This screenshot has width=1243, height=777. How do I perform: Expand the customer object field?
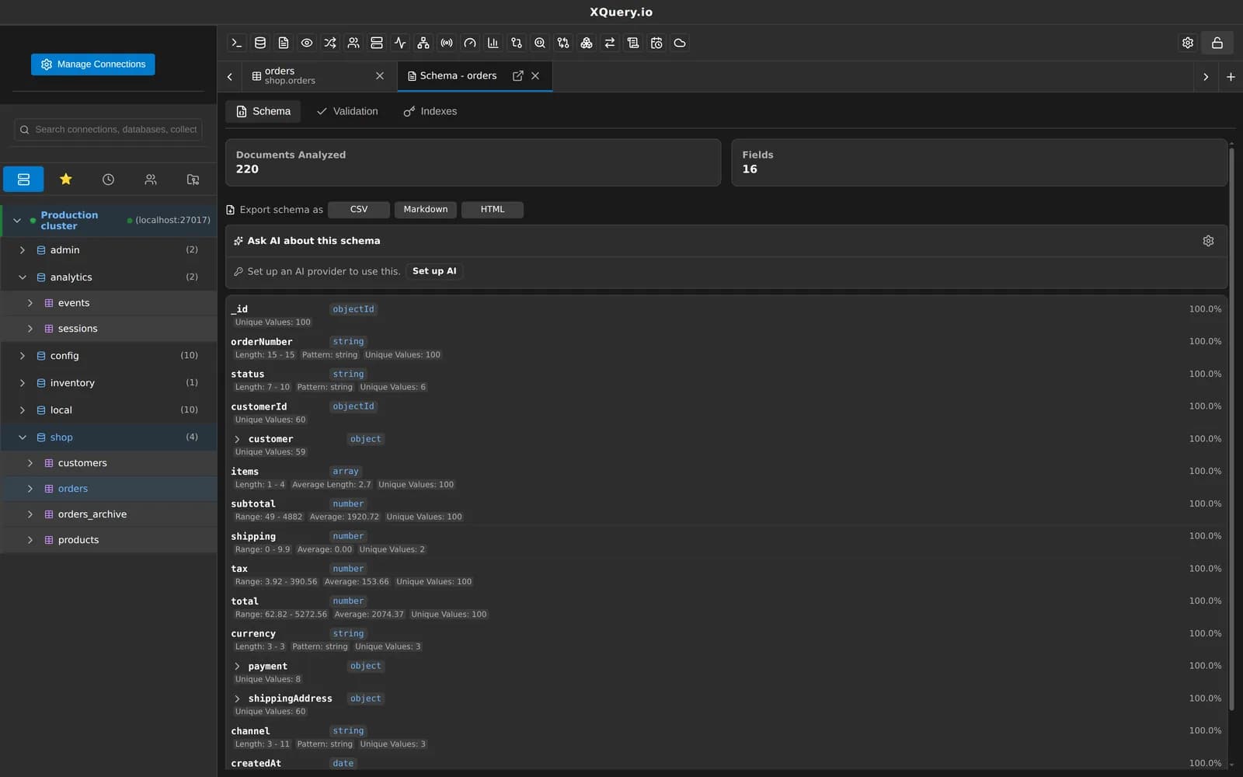(x=238, y=439)
